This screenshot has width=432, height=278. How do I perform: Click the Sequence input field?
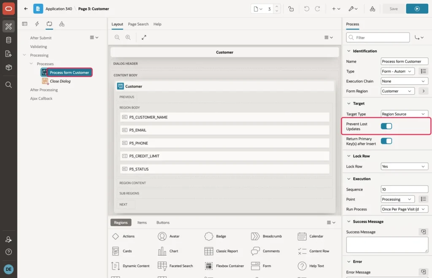click(405, 189)
